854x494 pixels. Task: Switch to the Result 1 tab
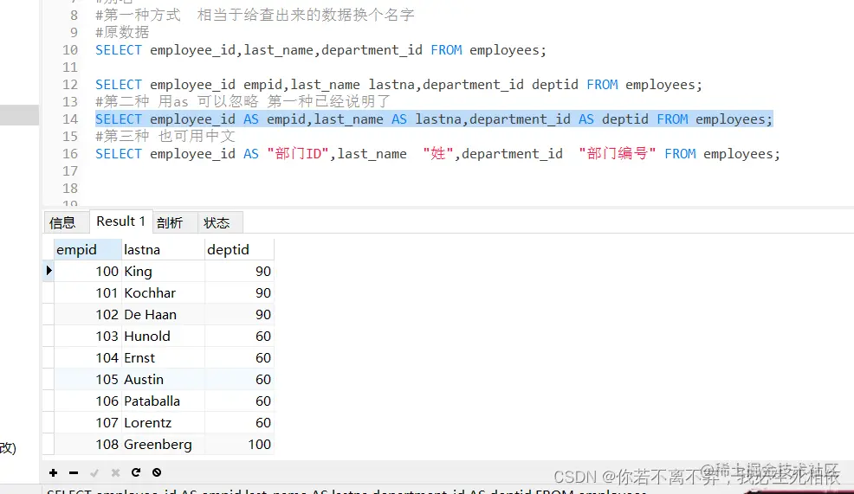coord(121,221)
